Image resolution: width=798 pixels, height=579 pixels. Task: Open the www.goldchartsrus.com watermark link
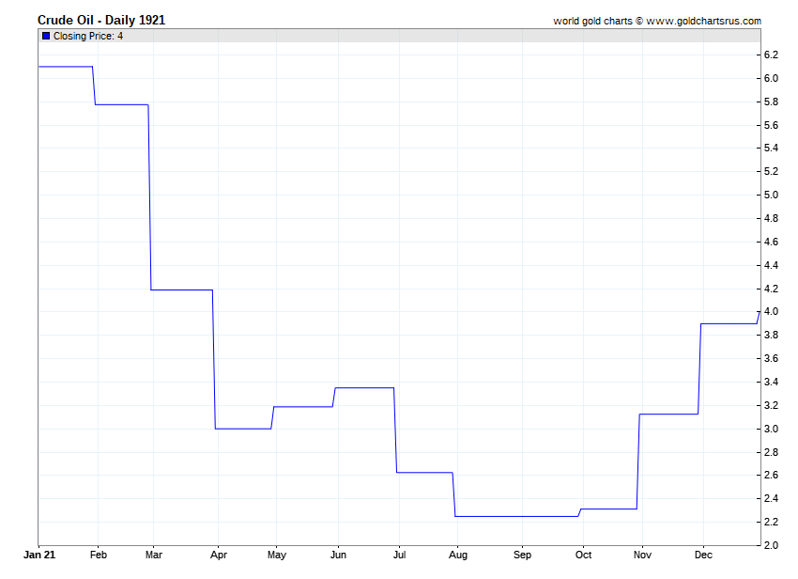704,21
